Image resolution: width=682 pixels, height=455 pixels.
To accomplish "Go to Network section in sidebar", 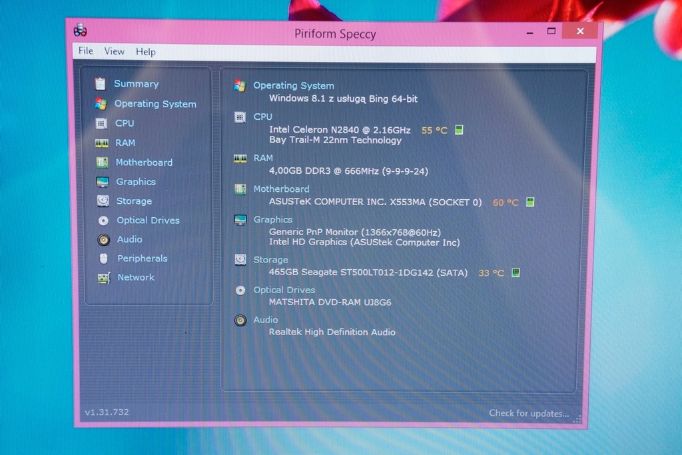I will 136,277.
